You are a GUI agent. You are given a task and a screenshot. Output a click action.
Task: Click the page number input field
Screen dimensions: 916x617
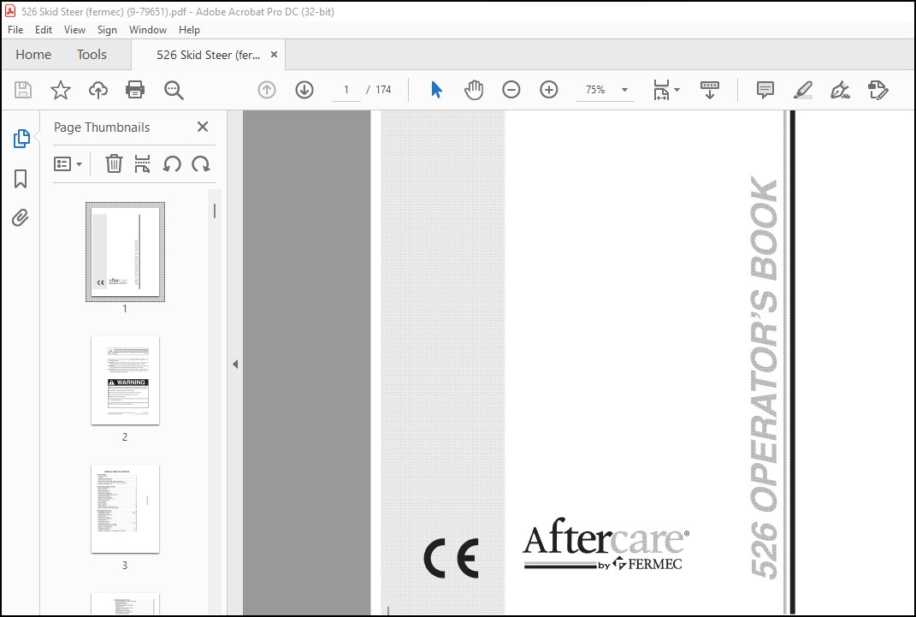pyautogui.click(x=346, y=89)
